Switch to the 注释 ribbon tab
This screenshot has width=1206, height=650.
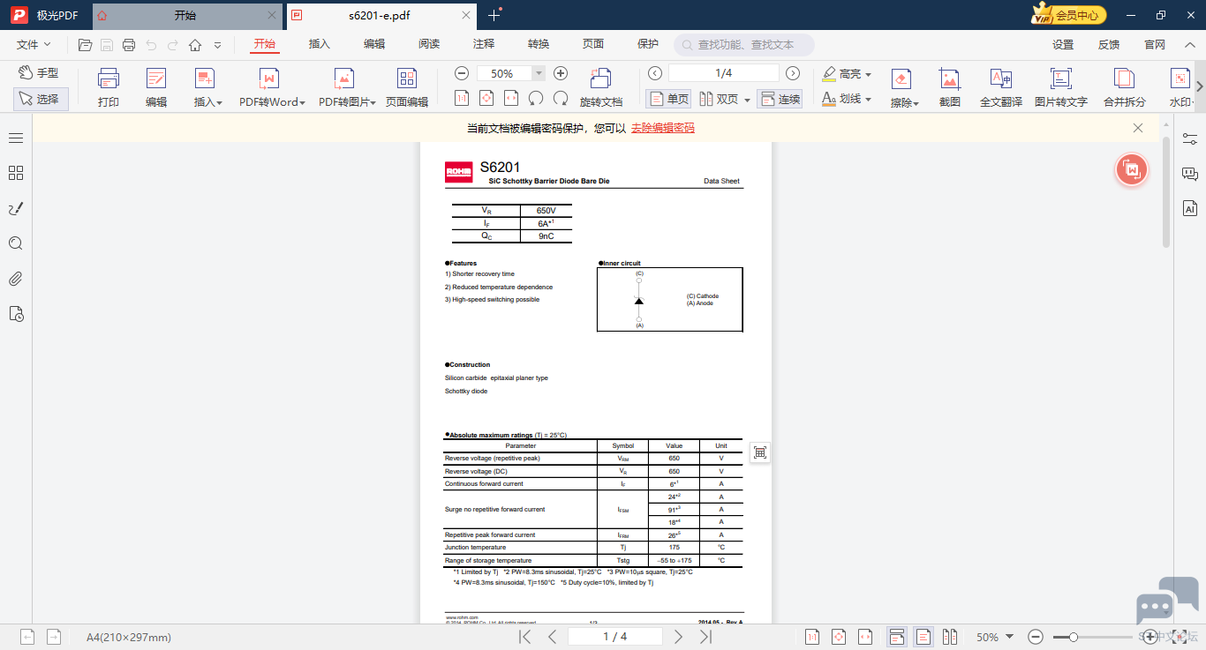pos(484,44)
